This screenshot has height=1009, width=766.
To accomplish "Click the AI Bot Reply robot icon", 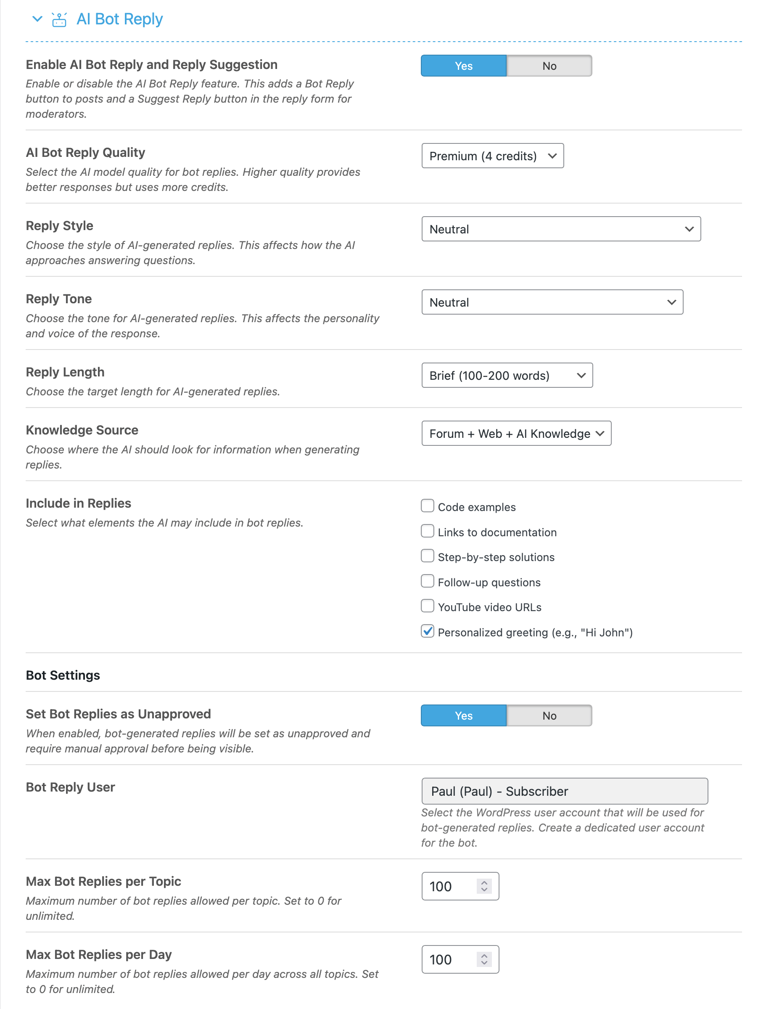I will click(58, 19).
